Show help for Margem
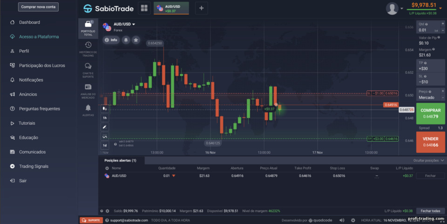This screenshot has width=447, height=224. click(x=433, y=50)
